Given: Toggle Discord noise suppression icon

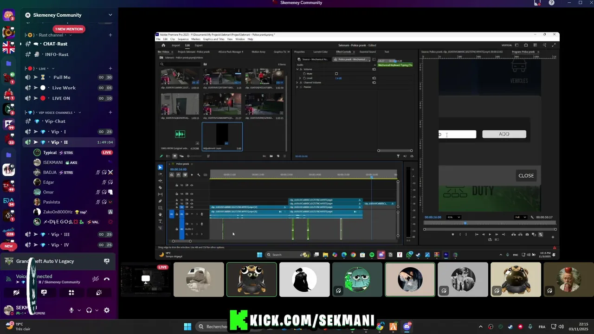Looking at the screenshot, I should tap(96, 279).
